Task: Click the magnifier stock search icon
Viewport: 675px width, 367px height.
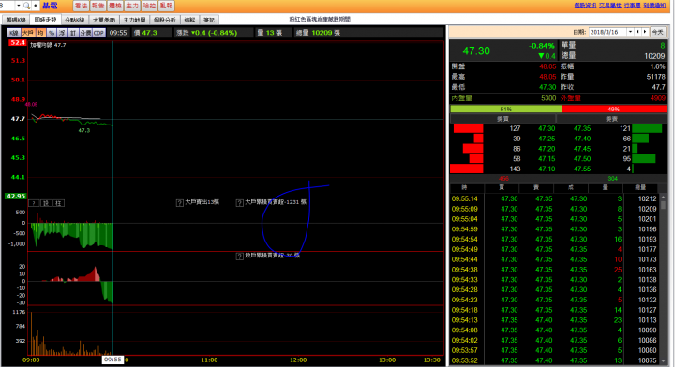Action: click(x=26, y=6)
